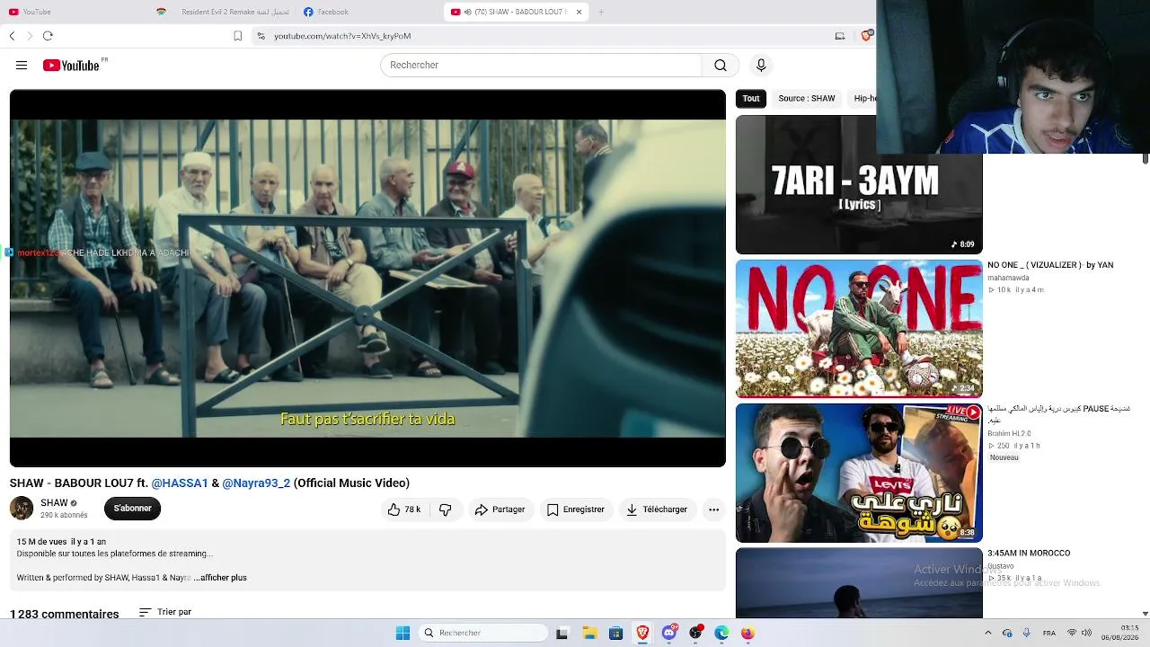The image size is (1150, 647).
Task: Click the YouTube Rechercher search field
Action: coord(541,66)
